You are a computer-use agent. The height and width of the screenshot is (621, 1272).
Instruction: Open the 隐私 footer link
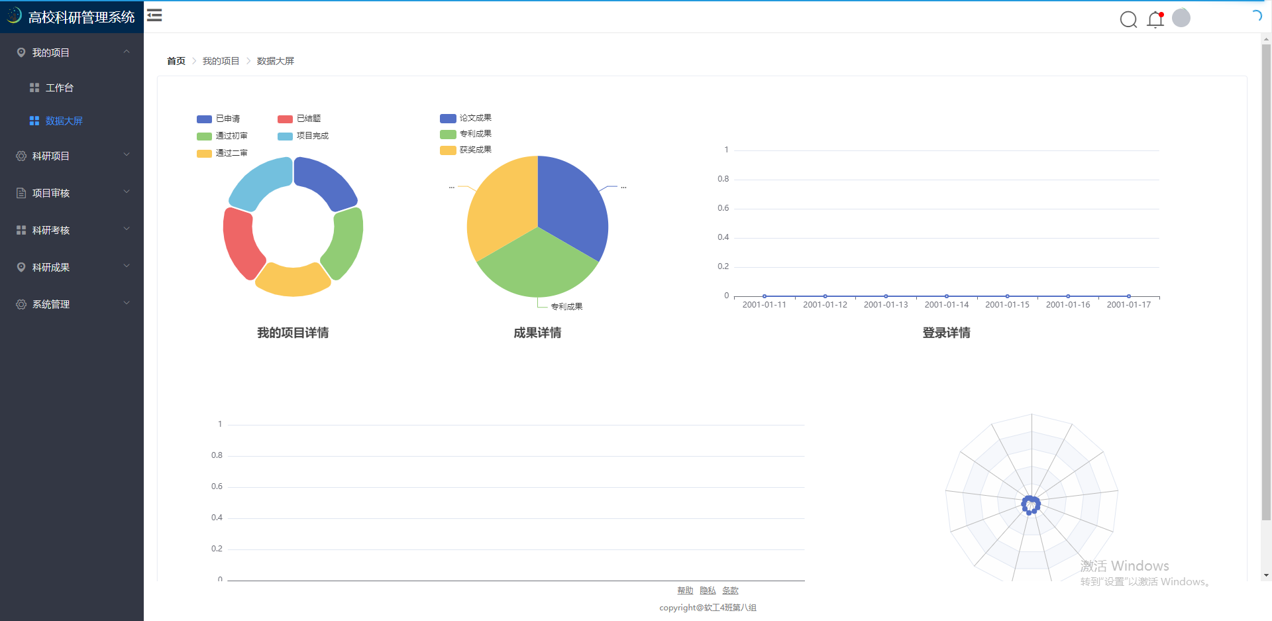point(708,591)
